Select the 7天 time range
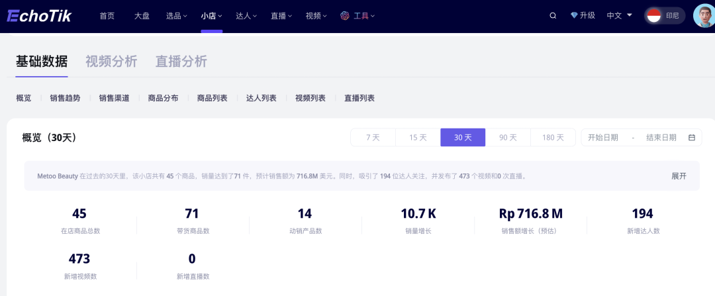The height and width of the screenshot is (296, 715). [x=373, y=138]
